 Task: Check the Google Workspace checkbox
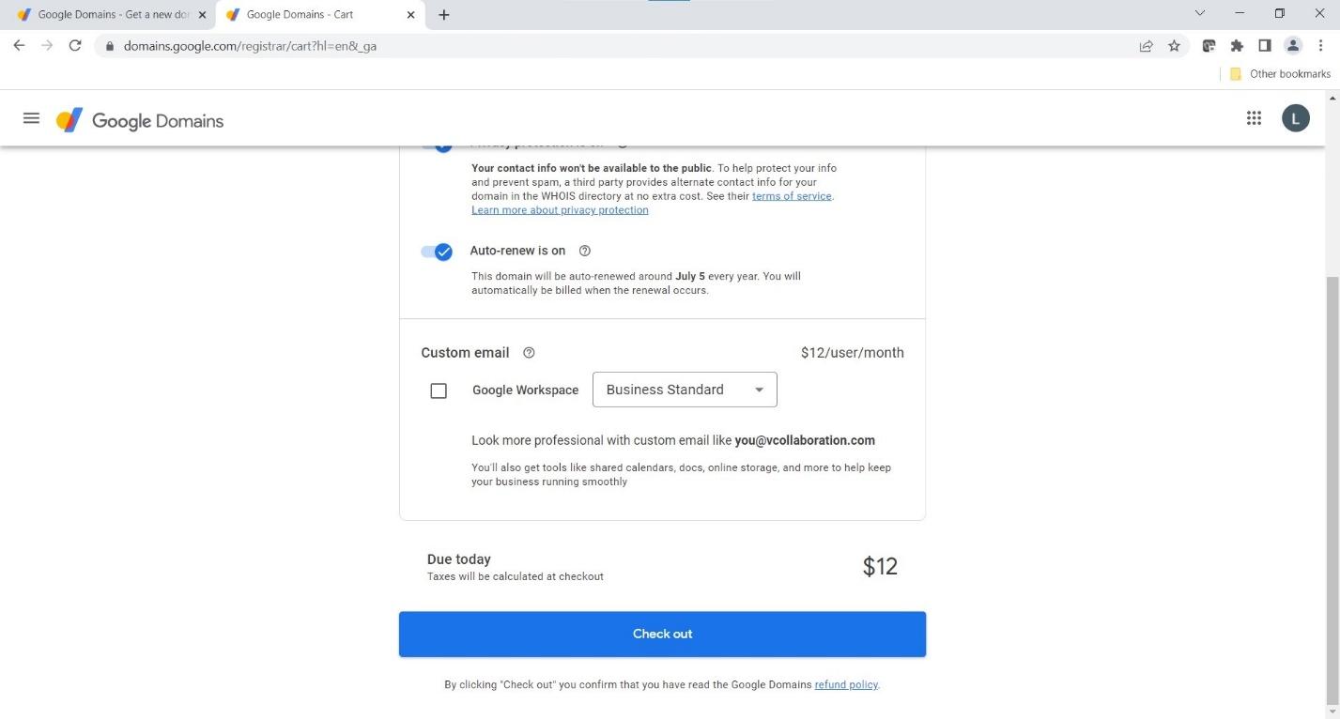click(x=439, y=390)
